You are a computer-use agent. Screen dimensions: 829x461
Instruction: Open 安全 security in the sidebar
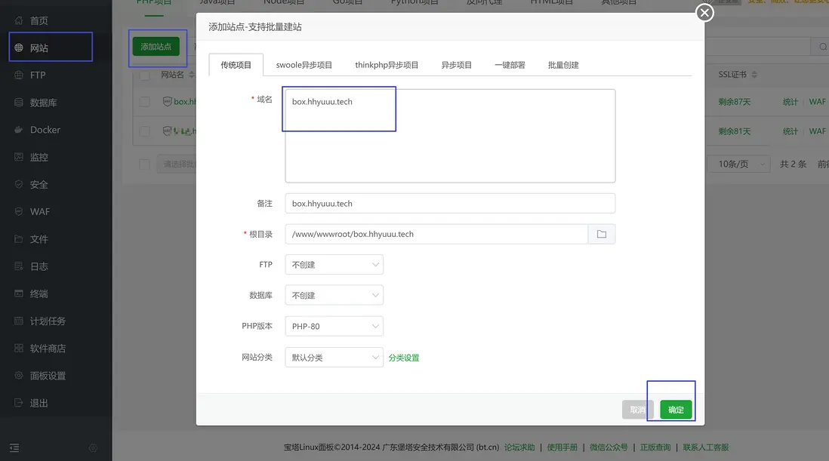[38, 184]
